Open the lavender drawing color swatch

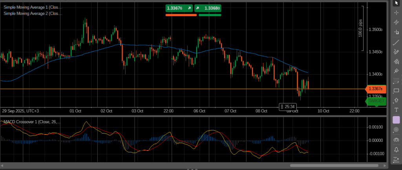click(396, 120)
